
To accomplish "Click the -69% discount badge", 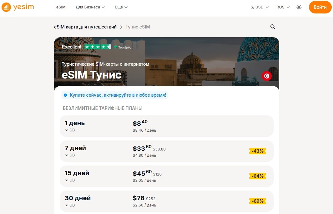I will (257, 201).
